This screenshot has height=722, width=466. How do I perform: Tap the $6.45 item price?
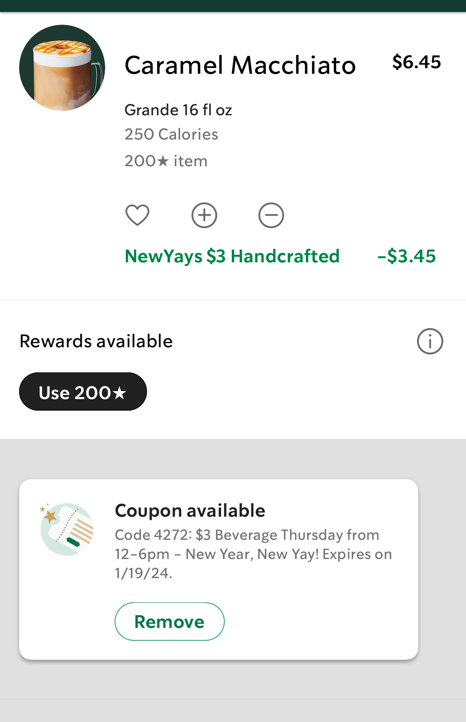tap(417, 62)
